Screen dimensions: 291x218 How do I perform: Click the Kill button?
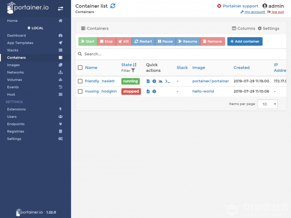click(124, 42)
